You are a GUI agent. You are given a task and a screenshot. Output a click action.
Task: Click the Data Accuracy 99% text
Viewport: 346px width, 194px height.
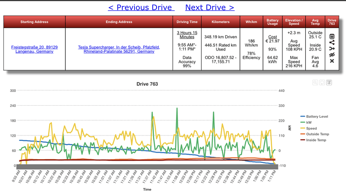click(x=187, y=62)
